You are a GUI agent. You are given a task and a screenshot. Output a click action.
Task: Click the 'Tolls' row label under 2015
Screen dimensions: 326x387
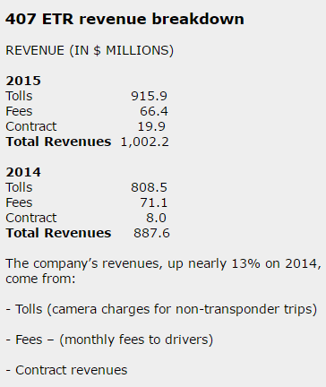tap(19, 96)
